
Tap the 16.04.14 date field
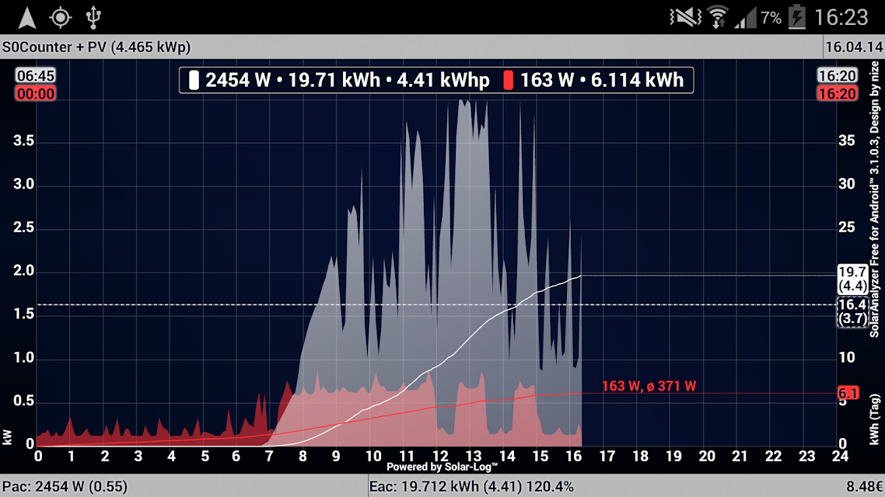tap(854, 47)
